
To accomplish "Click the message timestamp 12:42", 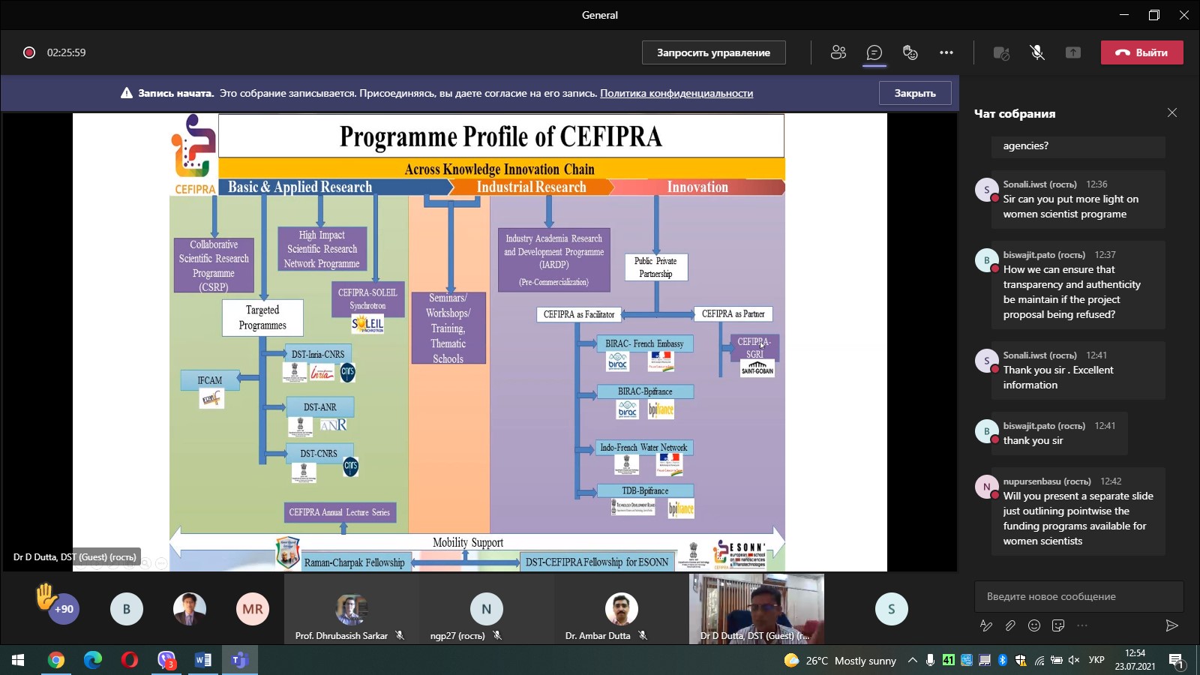I will point(1111,481).
